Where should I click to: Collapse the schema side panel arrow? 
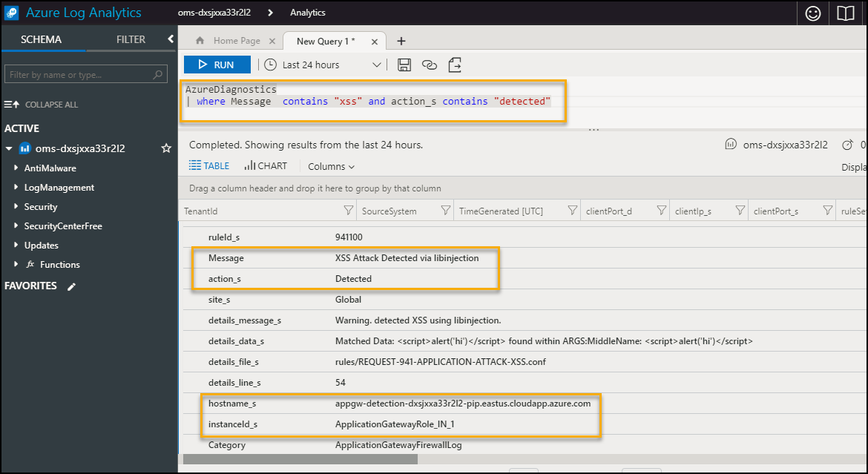pyautogui.click(x=171, y=39)
